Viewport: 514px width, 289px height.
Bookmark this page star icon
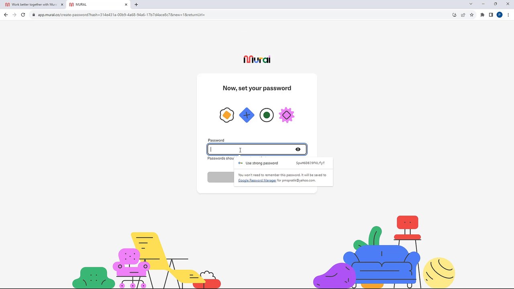coord(471,15)
